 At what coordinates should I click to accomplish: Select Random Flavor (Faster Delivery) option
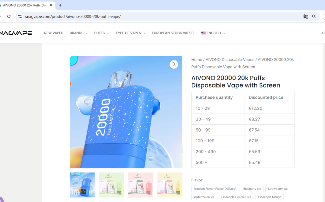215,189
